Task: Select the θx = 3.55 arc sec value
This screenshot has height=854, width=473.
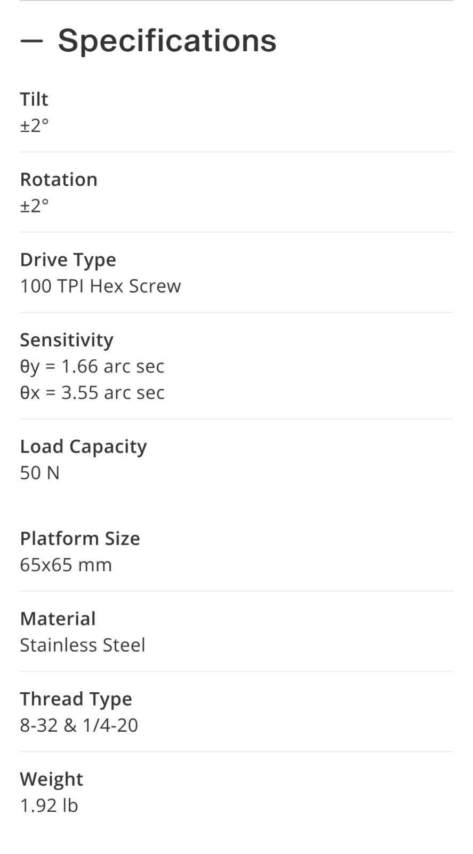Action: pyautogui.click(x=92, y=393)
